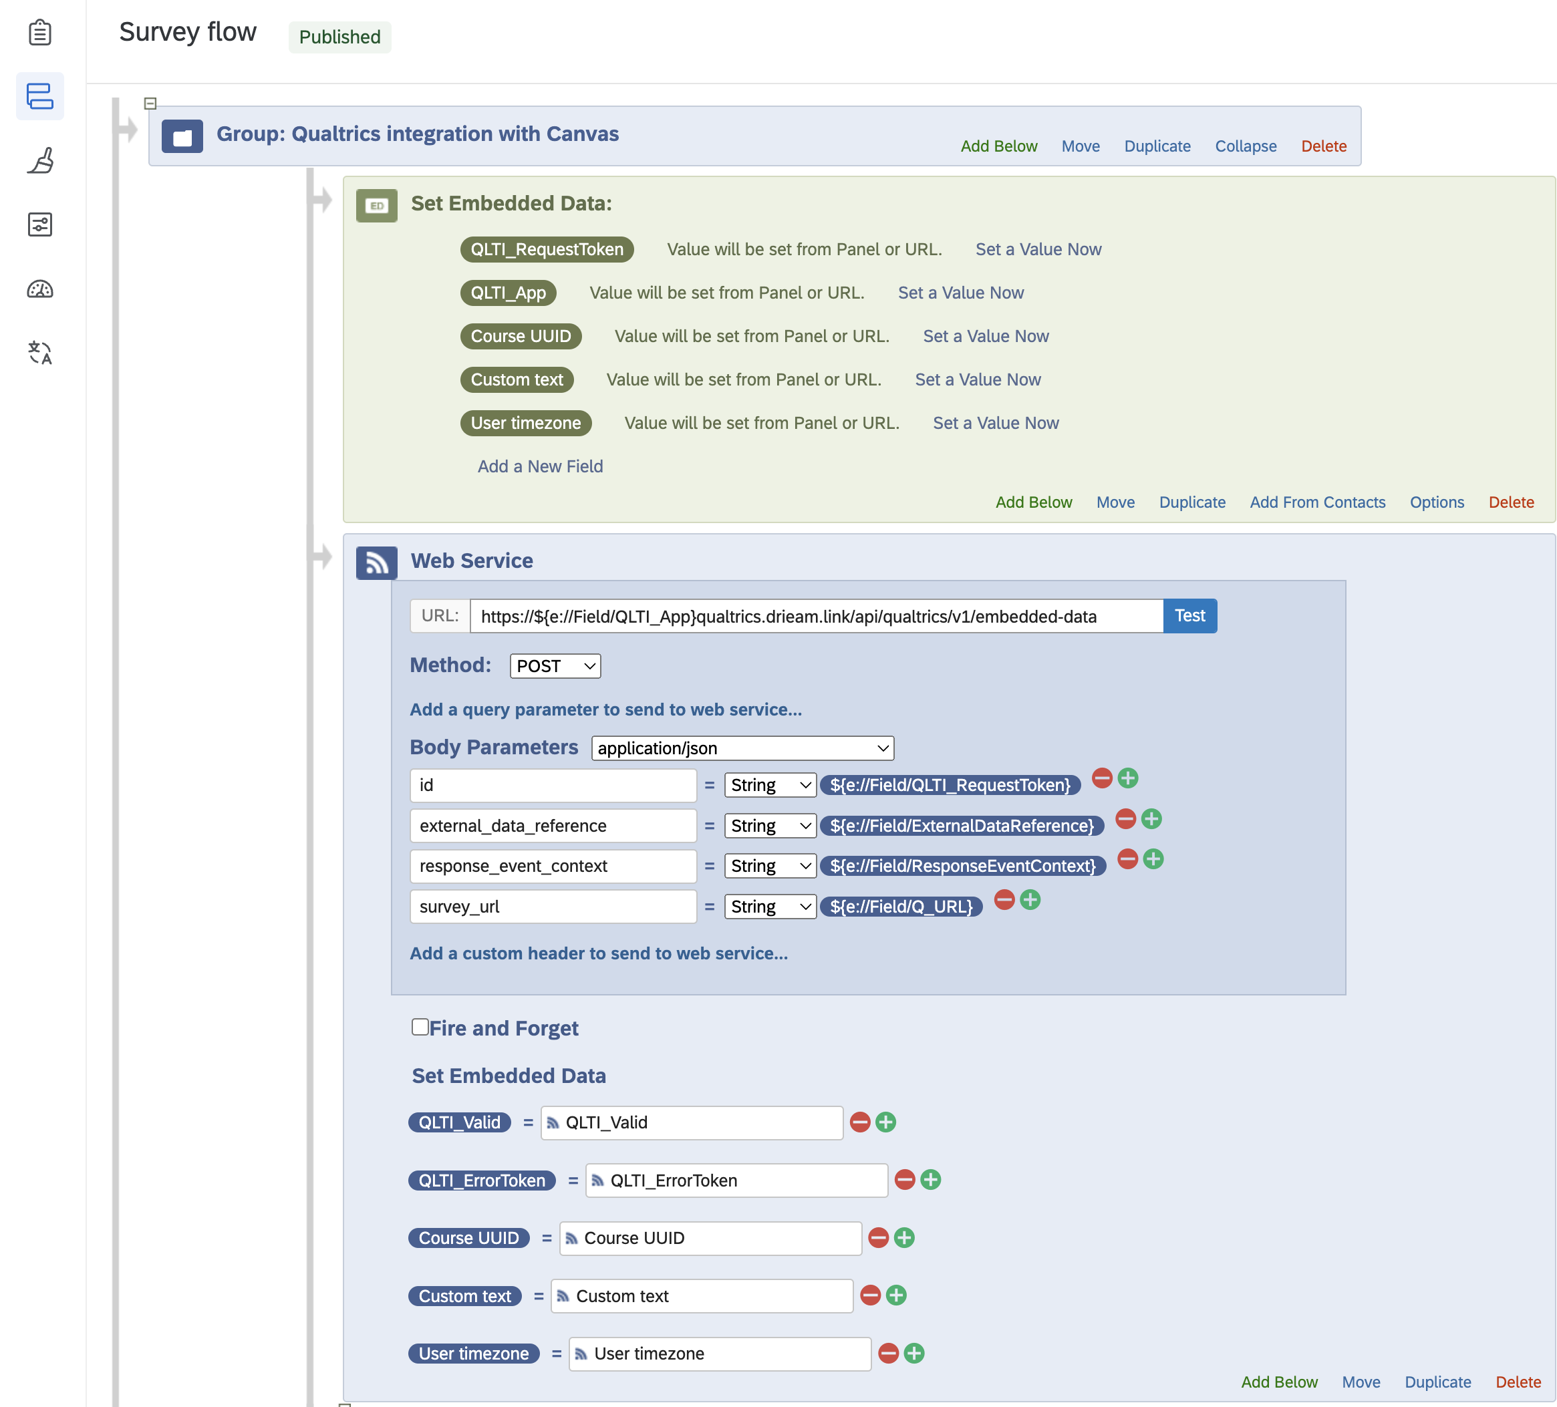Click the QLTI_App field name pill
The height and width of the screenshot is (1407, 1557).
(x=508, y=293)
